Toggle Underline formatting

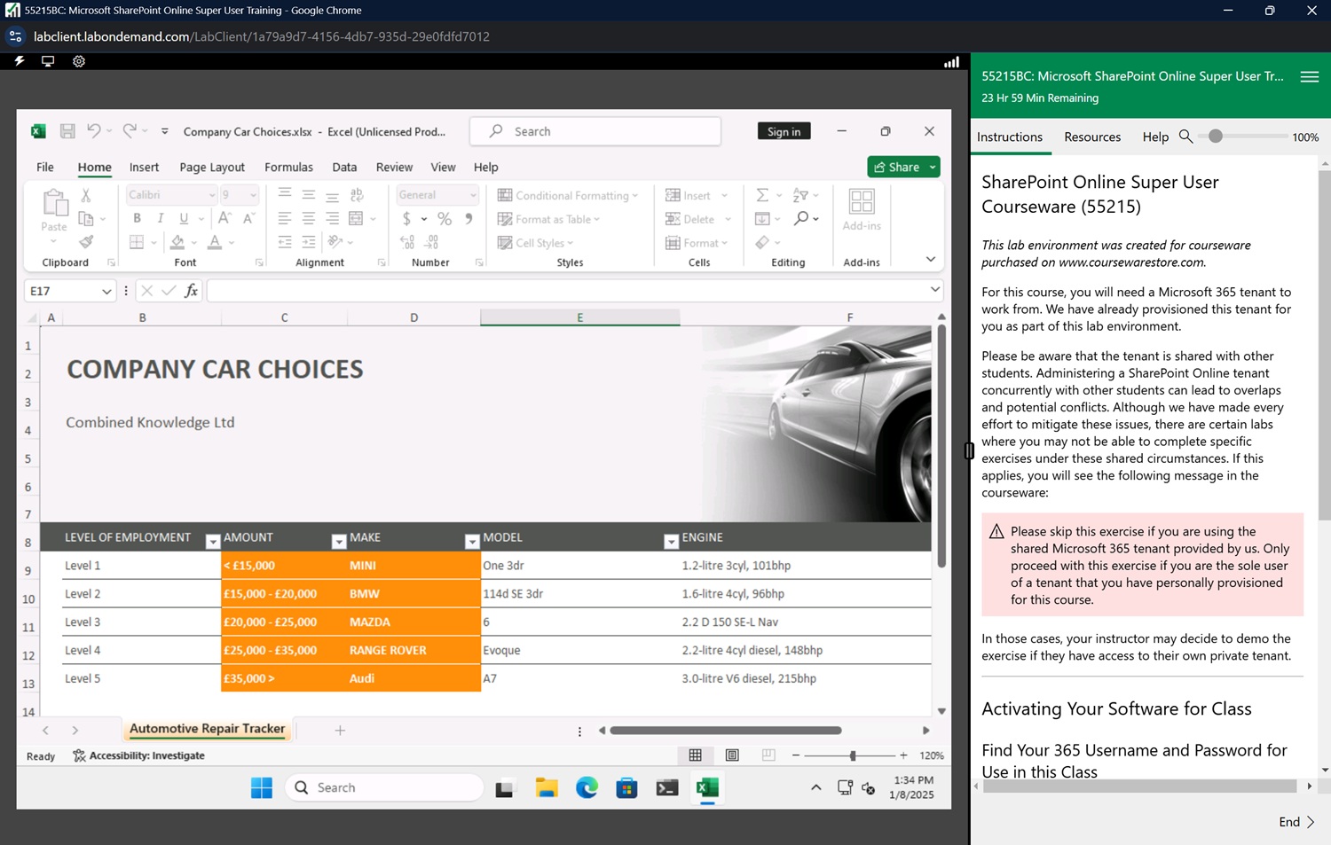point(184,218)
